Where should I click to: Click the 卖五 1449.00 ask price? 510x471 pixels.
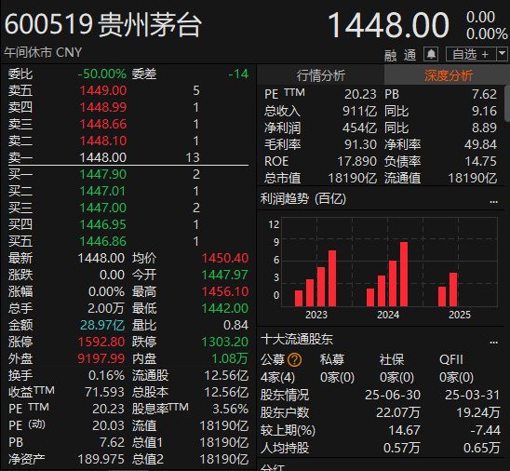pyautogui.click(x=102, y=90)
